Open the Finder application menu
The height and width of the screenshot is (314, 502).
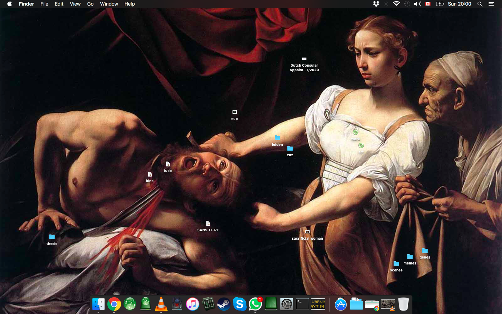click(26, 4)
